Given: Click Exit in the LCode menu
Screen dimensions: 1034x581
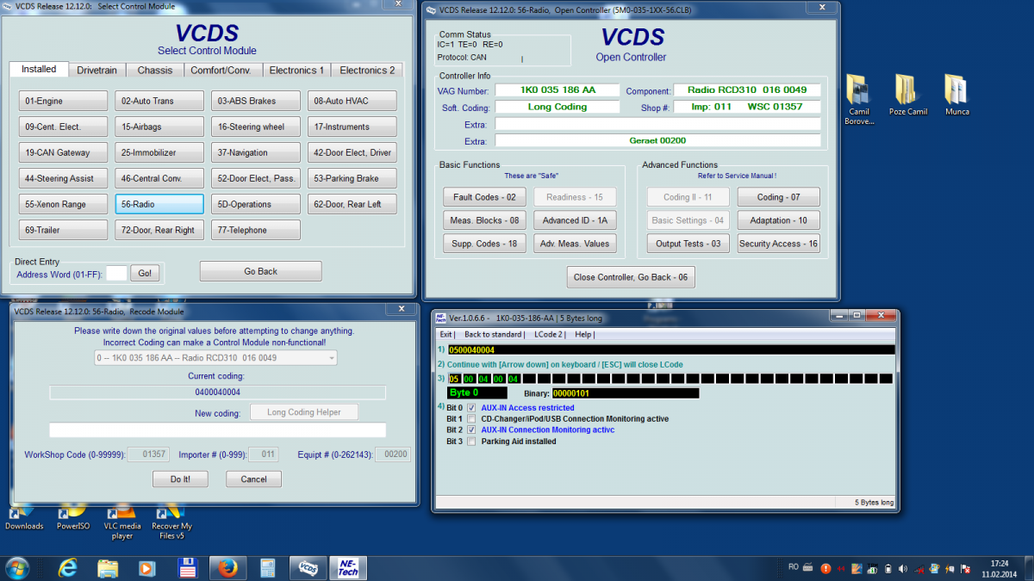Looking at the screenshot, I should (446, 334).
